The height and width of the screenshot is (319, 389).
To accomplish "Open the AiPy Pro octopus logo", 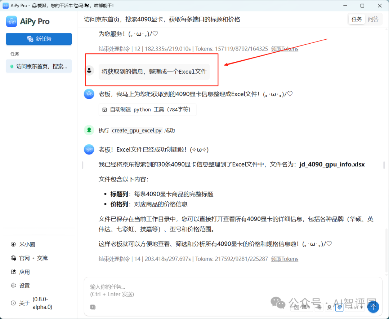I will (x=12, y=22).
